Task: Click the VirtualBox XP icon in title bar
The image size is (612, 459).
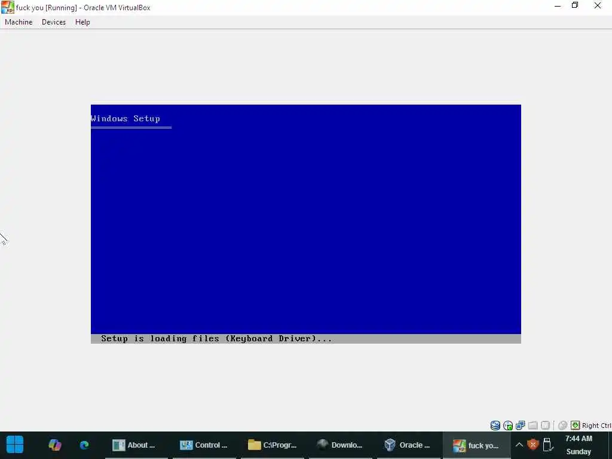Action: [x=7, y=7]
